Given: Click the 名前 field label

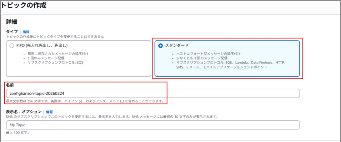Looking at the screenshot, I should point(10,85).
